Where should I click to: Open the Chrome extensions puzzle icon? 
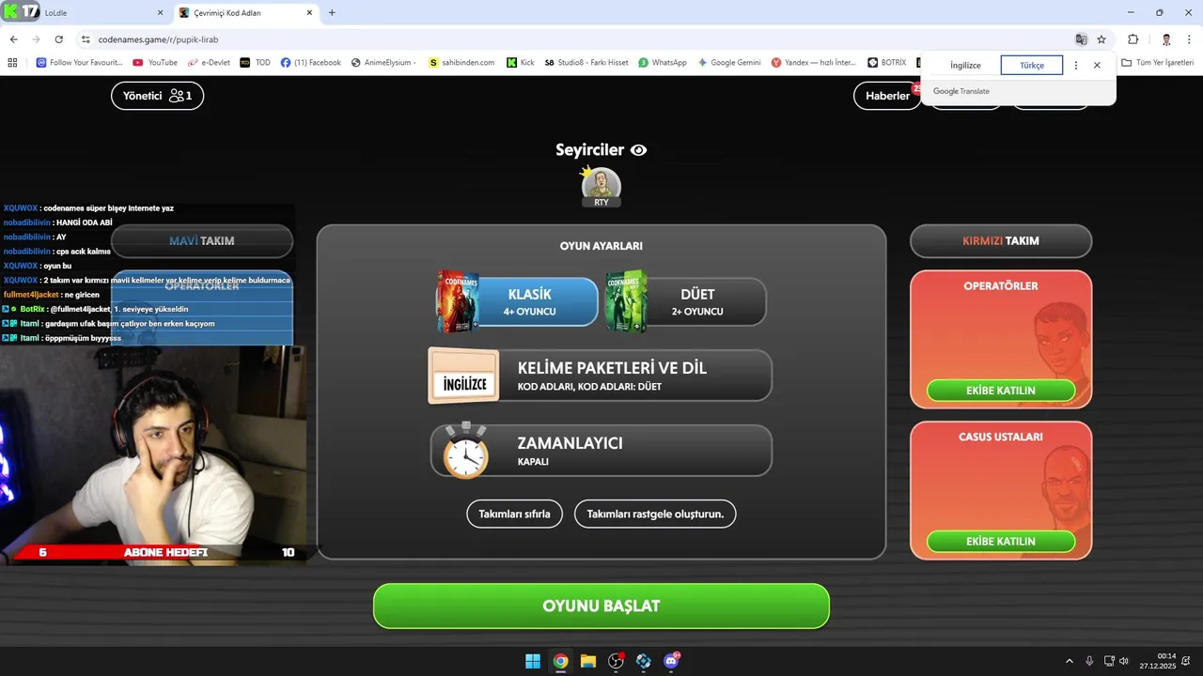tap(1133, 39)
